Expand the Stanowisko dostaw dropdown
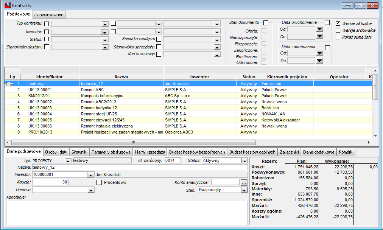Image resolution: width=383 pixels, height=230 pixels. 105,47
